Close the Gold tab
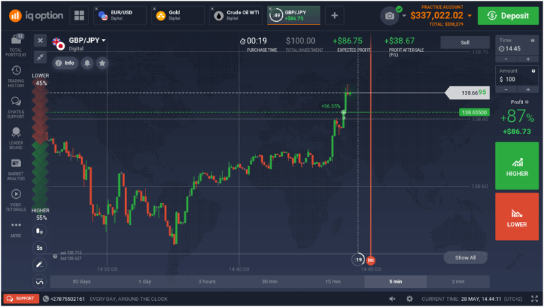Screen dimensions: 544x307 (154, 9)
